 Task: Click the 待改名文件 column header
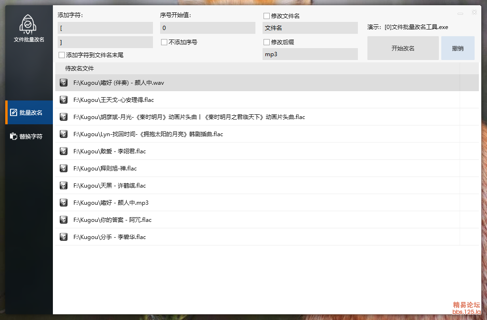coord(257,68)
